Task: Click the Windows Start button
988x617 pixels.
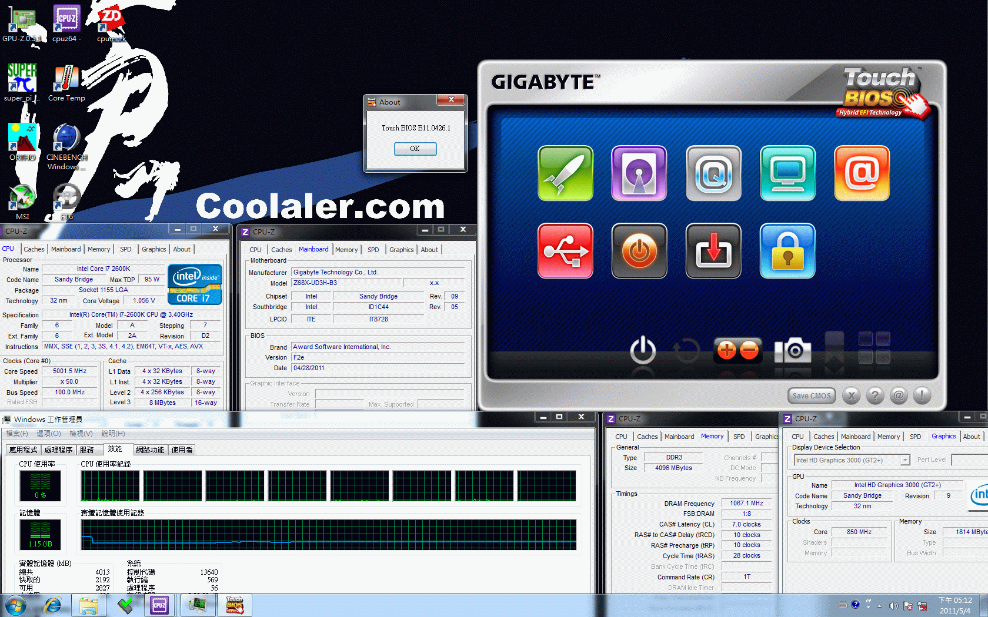Action: 15,605
